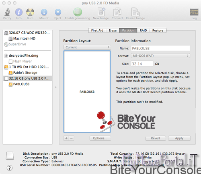
Task: Switch to the Partition tab
Action: coord(128,31)
